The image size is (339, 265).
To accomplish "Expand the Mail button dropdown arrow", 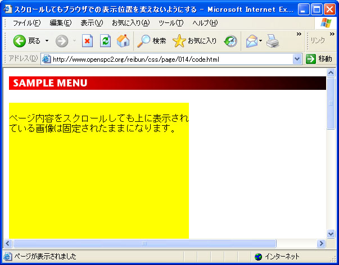I will click(x=260, y=41).
